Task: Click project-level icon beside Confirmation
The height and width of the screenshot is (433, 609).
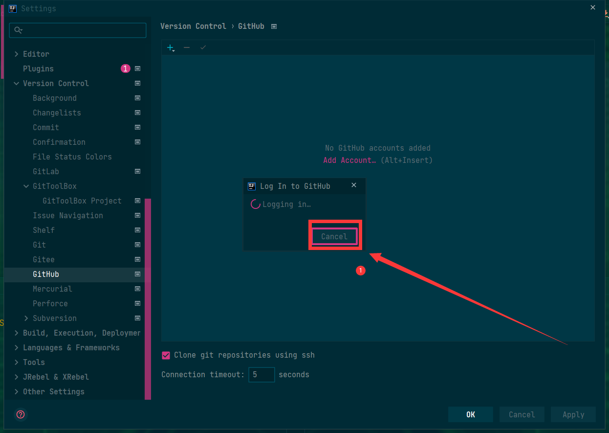Action: click(x=138, y=142)
